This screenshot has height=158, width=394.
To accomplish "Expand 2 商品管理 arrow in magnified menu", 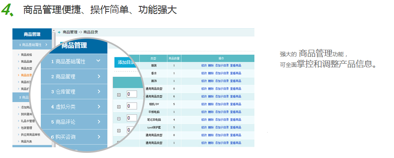I will (x=99, y=76).
